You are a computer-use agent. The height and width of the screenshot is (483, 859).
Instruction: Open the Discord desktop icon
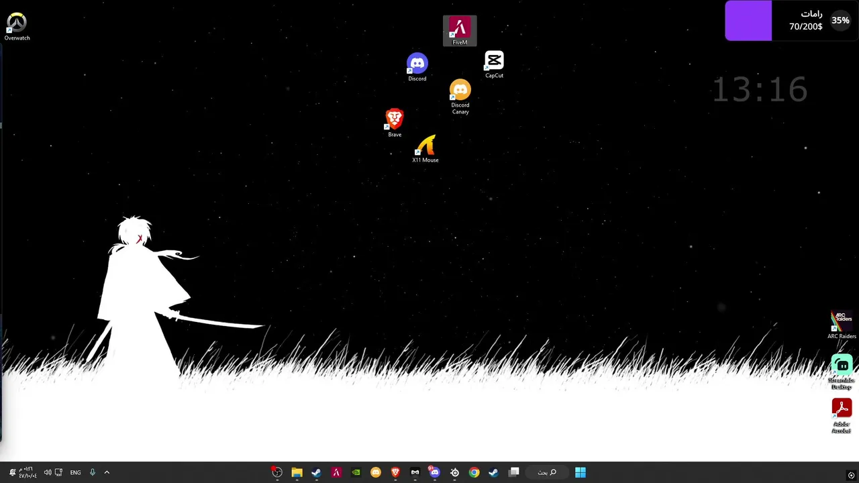[x=417, y=68]
